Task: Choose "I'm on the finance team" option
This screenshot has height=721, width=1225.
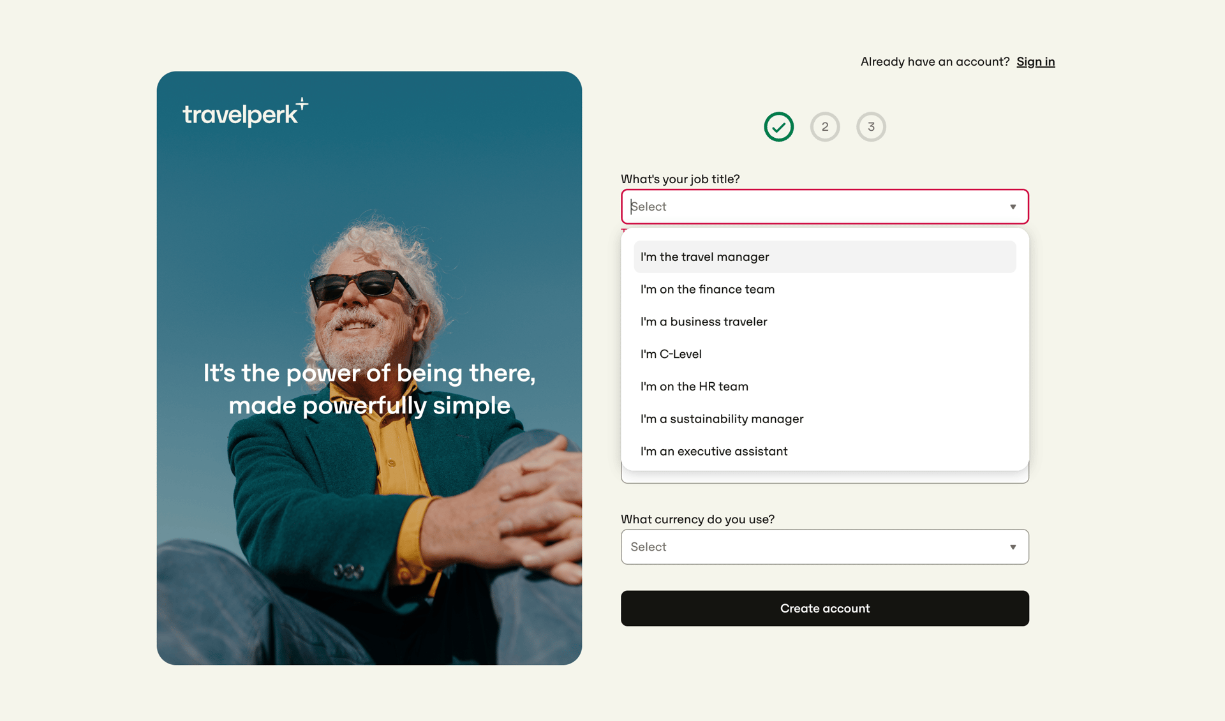Action: (707, 289)
